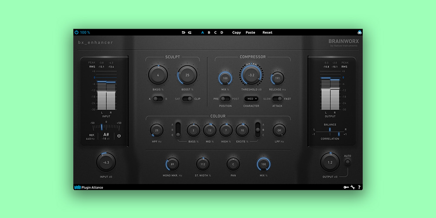
Task: Click the question mark help icon
Action: (x=359, y=187)
